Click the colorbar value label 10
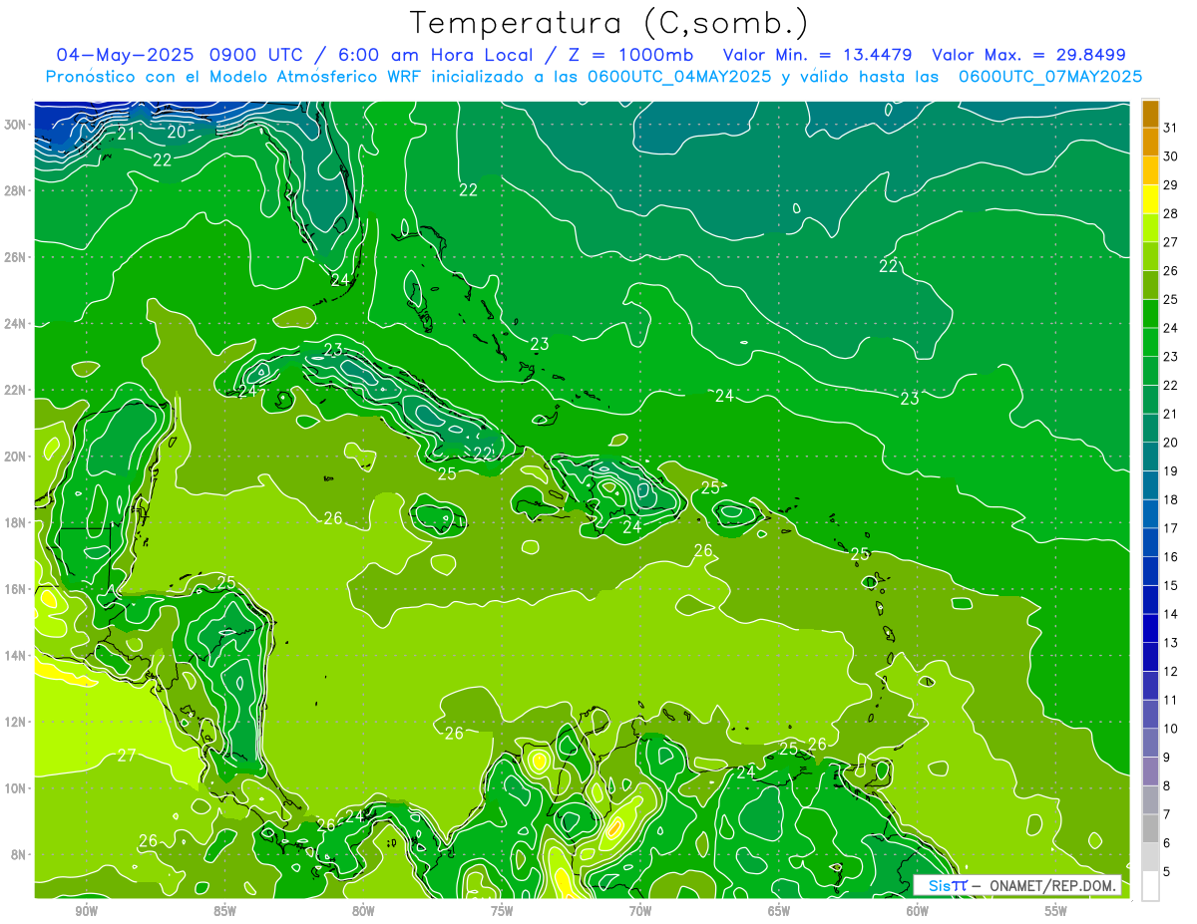 (1171, 728)
